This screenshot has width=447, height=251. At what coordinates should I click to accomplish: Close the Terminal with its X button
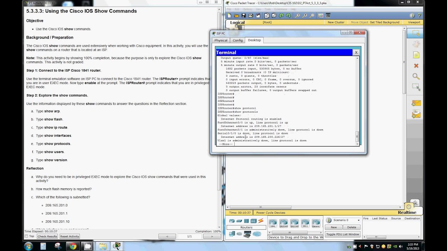coord(356,52)
